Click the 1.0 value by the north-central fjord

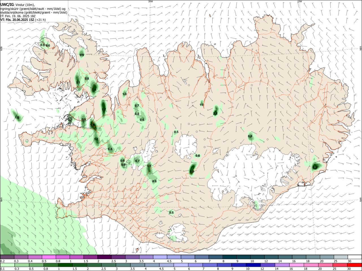click(x=202, y=105)
